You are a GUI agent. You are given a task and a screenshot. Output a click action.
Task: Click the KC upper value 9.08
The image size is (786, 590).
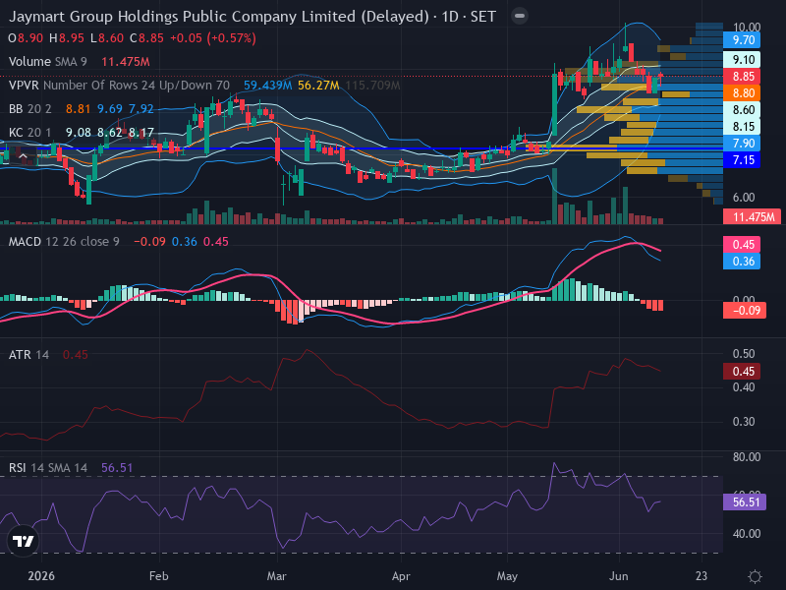coord(79,133)
